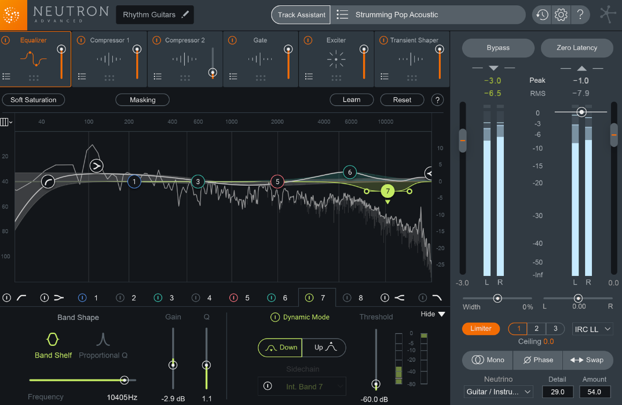
Task: Click the output meter up triangle
Action: 581,68
